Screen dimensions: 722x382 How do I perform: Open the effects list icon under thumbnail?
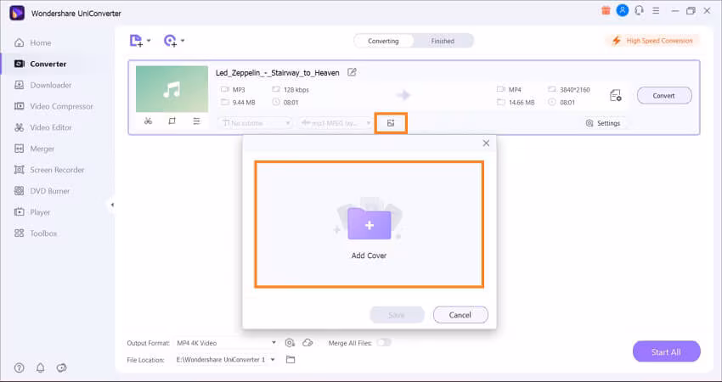click(196, 121)
